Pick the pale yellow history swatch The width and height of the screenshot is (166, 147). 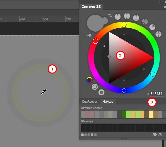coord(151,114)
